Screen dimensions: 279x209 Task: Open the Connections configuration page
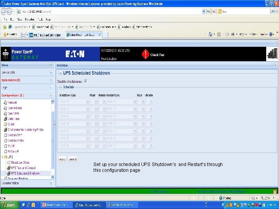coord(15,108)
